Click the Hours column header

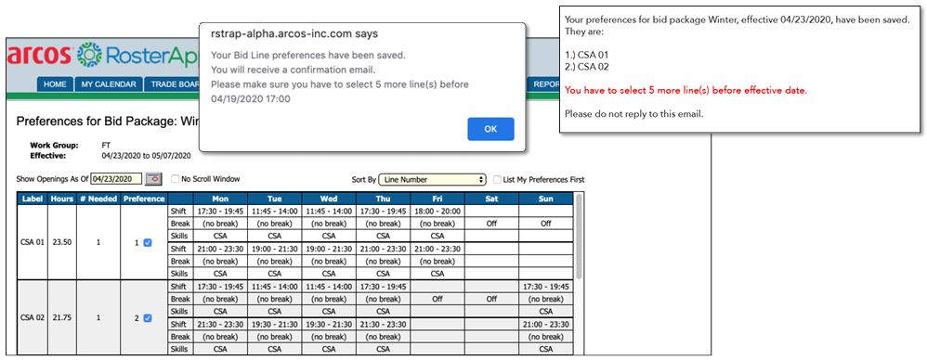pos(61,199)
